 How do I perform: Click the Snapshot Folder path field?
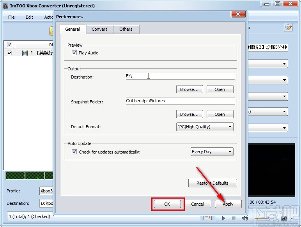180,101
